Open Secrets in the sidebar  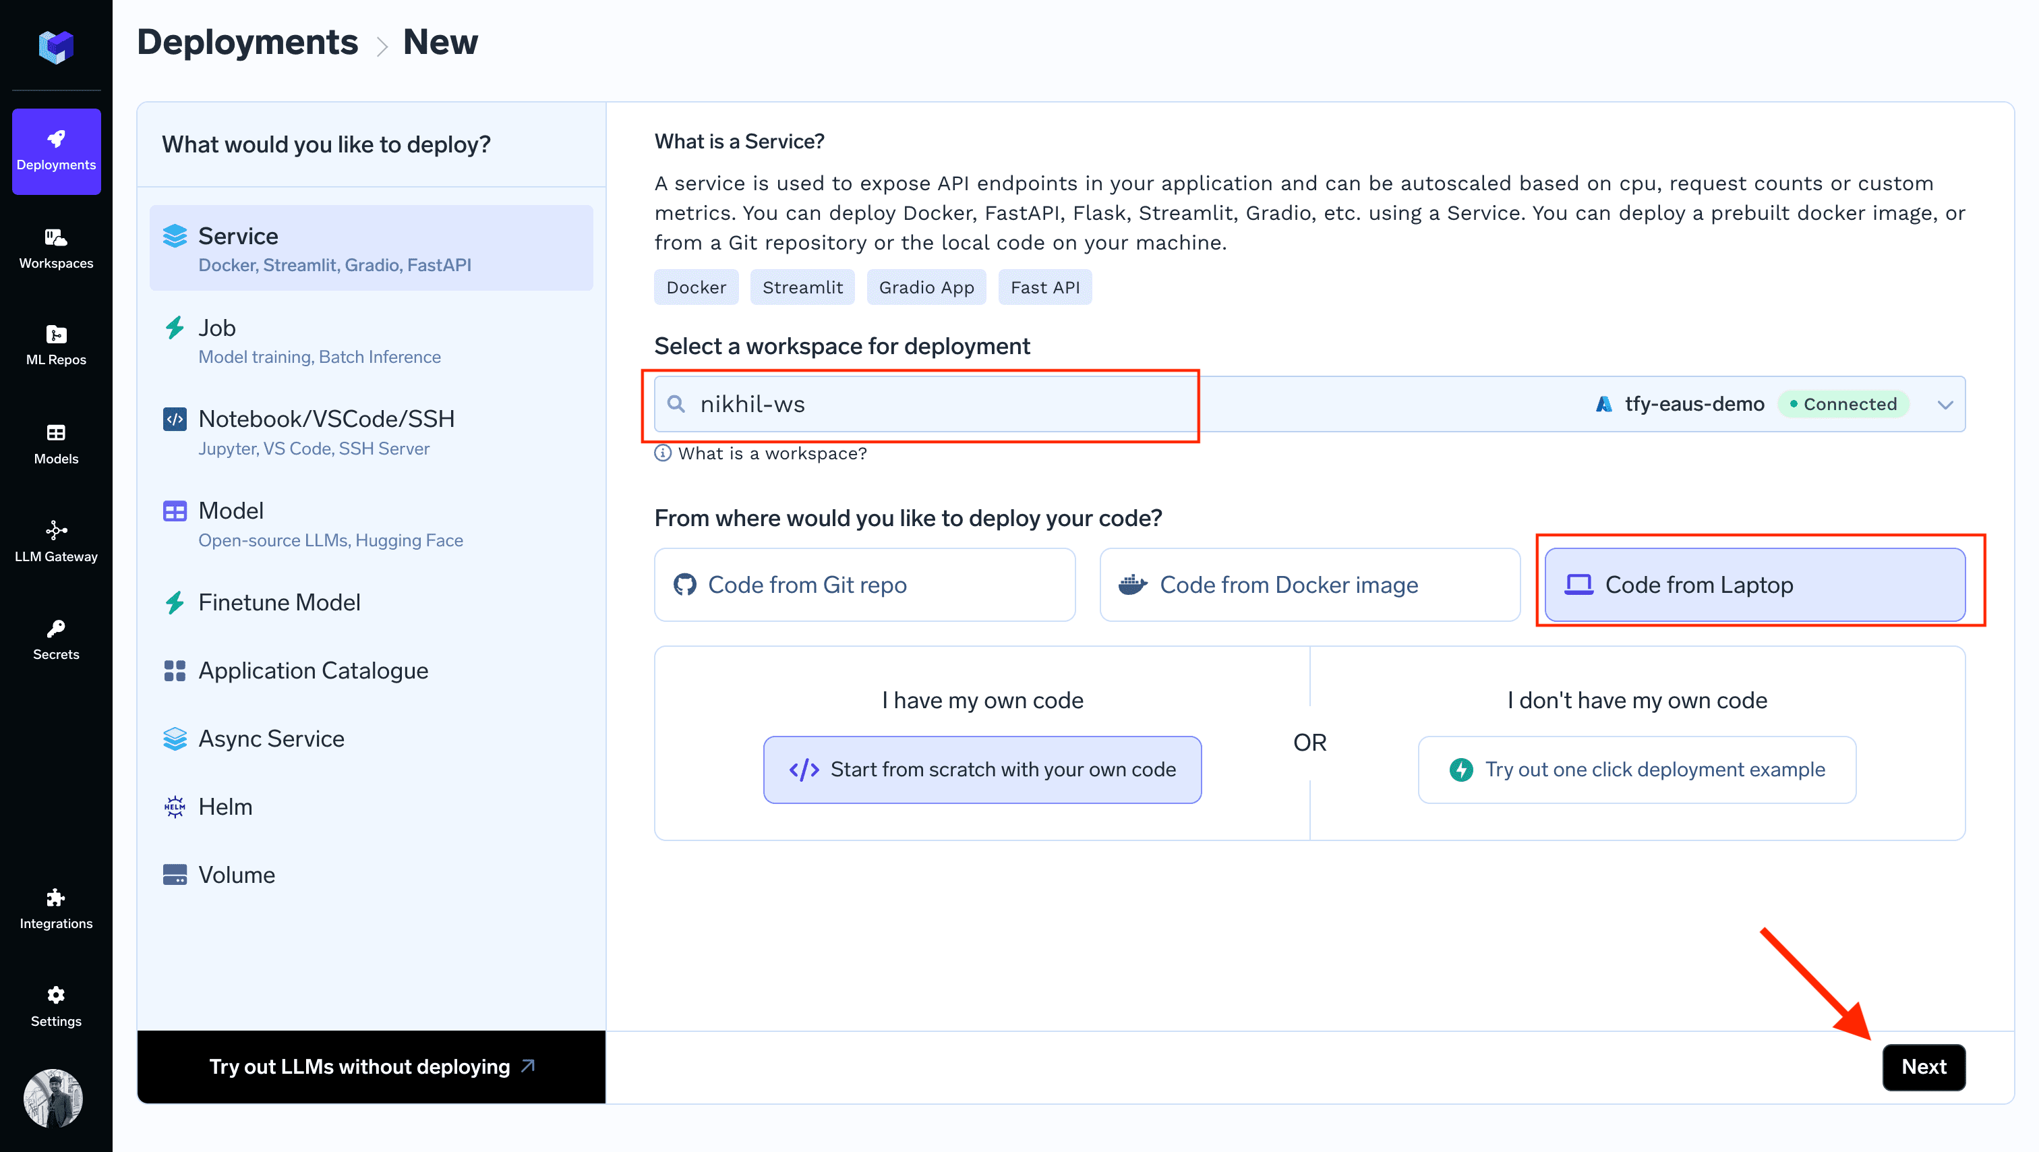coord(56,639)
